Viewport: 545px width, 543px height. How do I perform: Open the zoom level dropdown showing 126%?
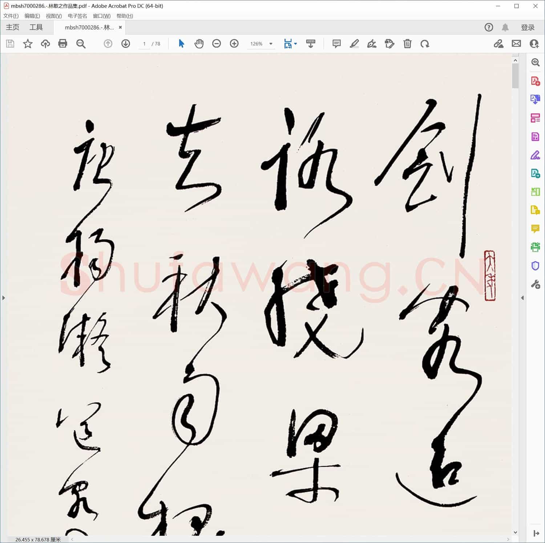[270, 44]
